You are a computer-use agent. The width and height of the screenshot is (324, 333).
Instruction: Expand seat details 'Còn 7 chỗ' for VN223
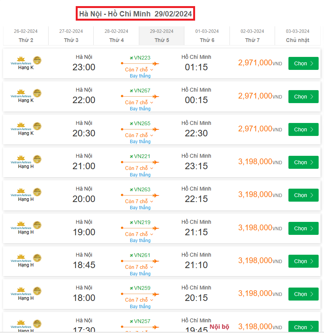[139, 70]
